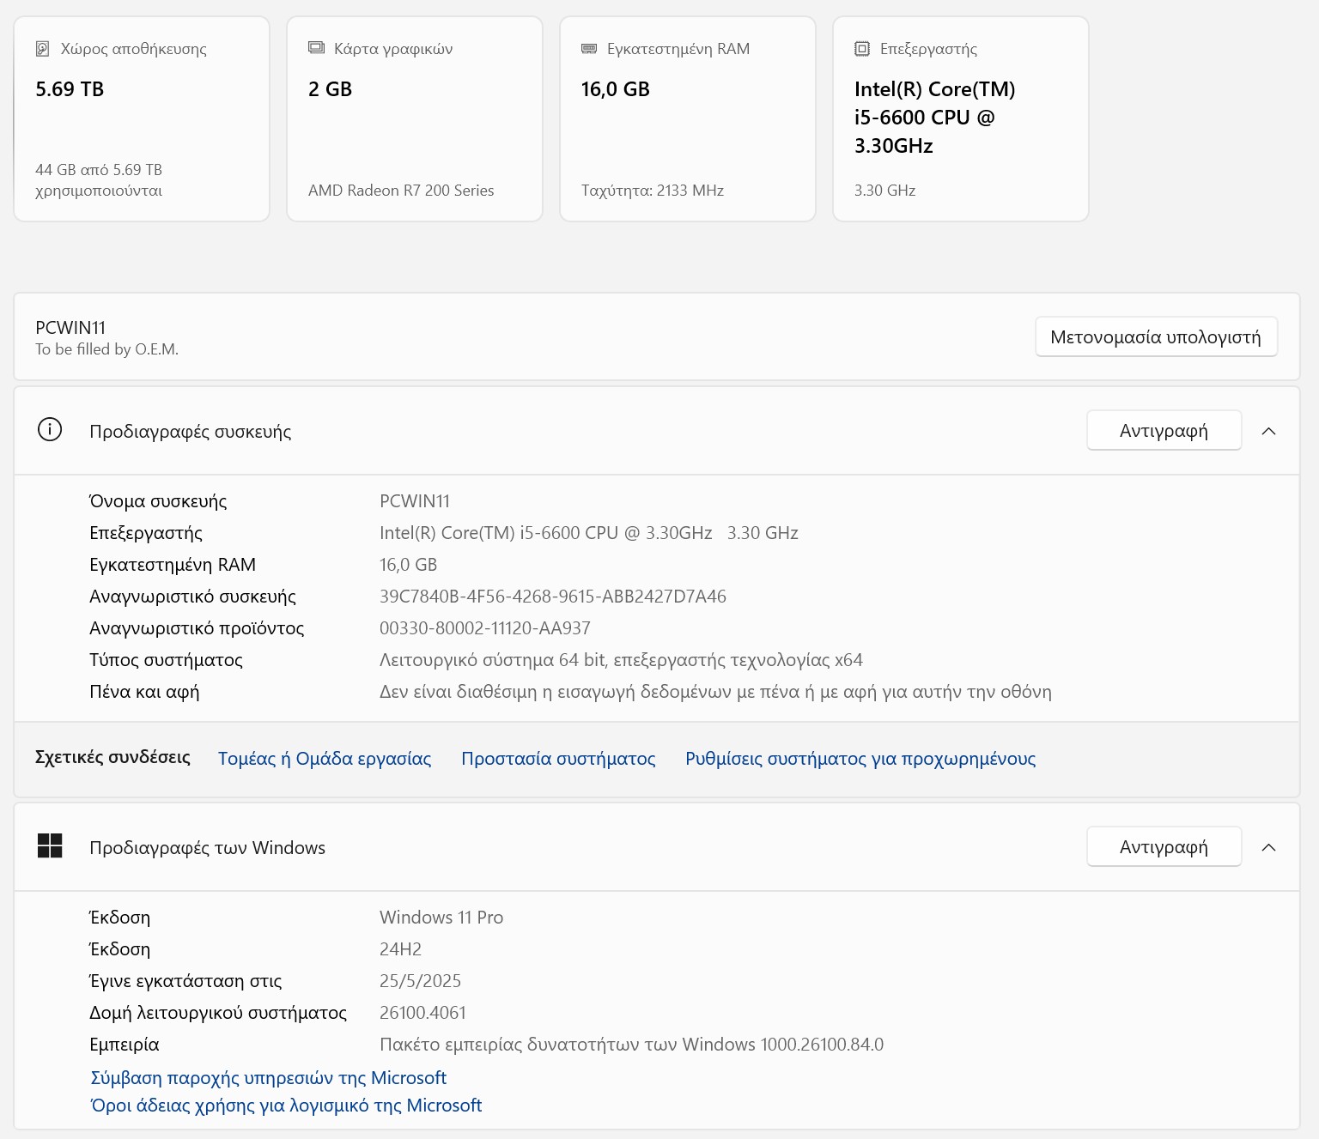Open Τομέας ή Ομάδα εργασίας link
Viewport: 1319px width, 1139px height.
[x=325, y=759]
